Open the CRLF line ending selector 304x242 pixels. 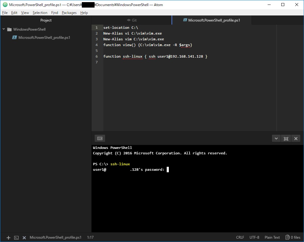[240, 237]
